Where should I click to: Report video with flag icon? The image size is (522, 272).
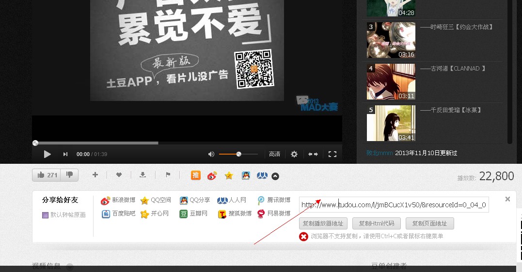168,175
